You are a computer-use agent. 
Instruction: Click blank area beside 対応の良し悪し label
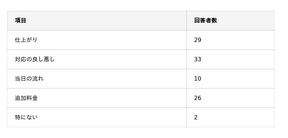(120, 59)
